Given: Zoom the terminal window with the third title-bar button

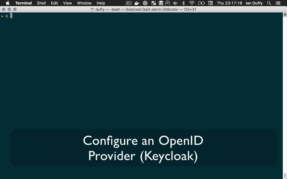Looking at the screenshot, I should [x=15, y=9].
